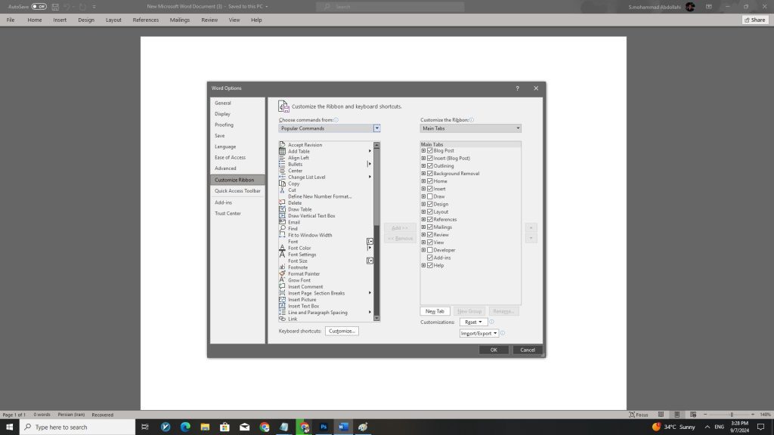Select the Font Color command icon
The width and height of the screenshot is (774, 435).
[282, 248]
